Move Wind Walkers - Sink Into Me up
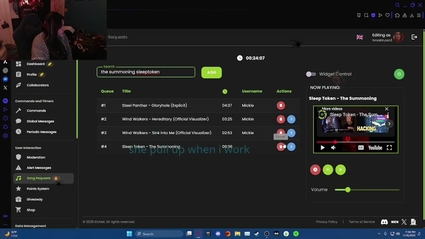Screen dimensions: 425x239 pyautogui.click(x=291, y=133)
